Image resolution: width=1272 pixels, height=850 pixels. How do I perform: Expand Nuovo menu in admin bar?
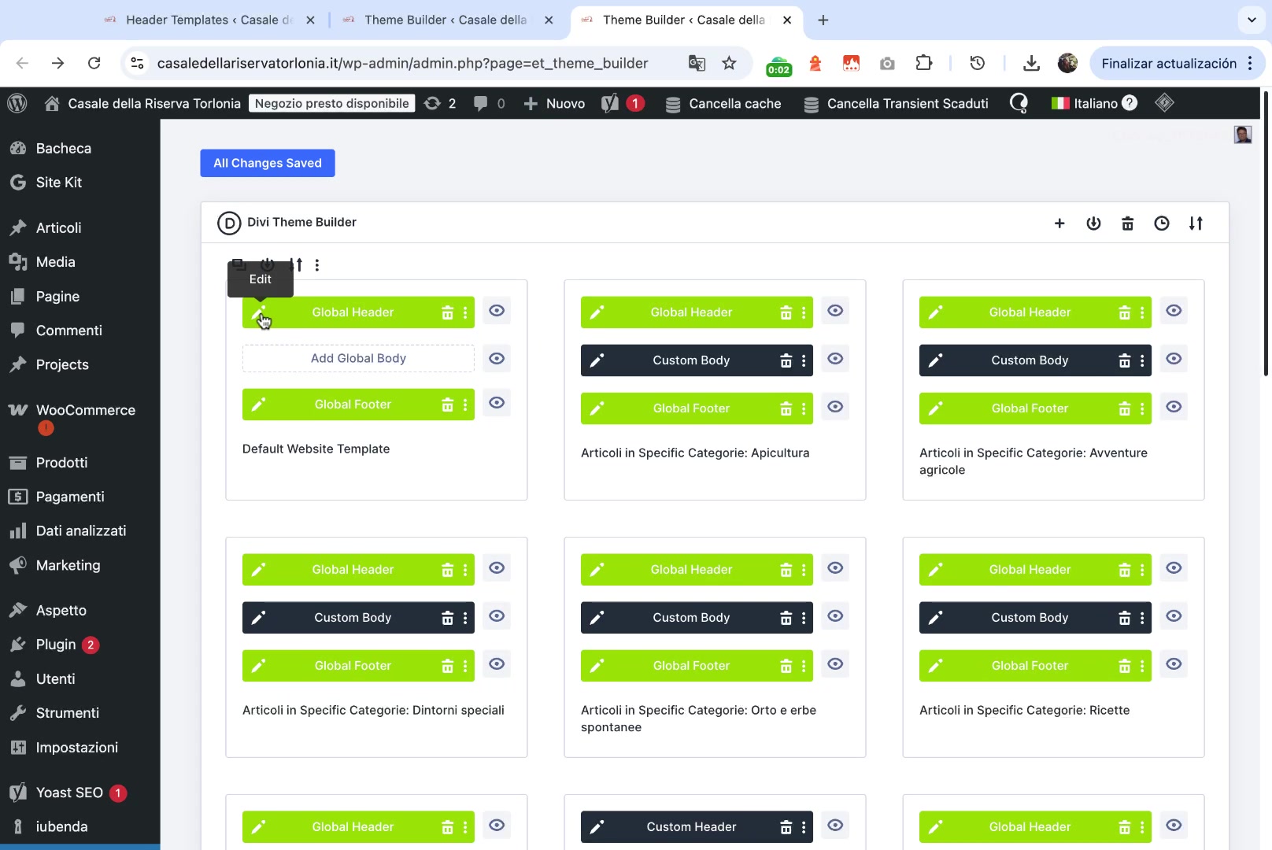pos(555,103)
